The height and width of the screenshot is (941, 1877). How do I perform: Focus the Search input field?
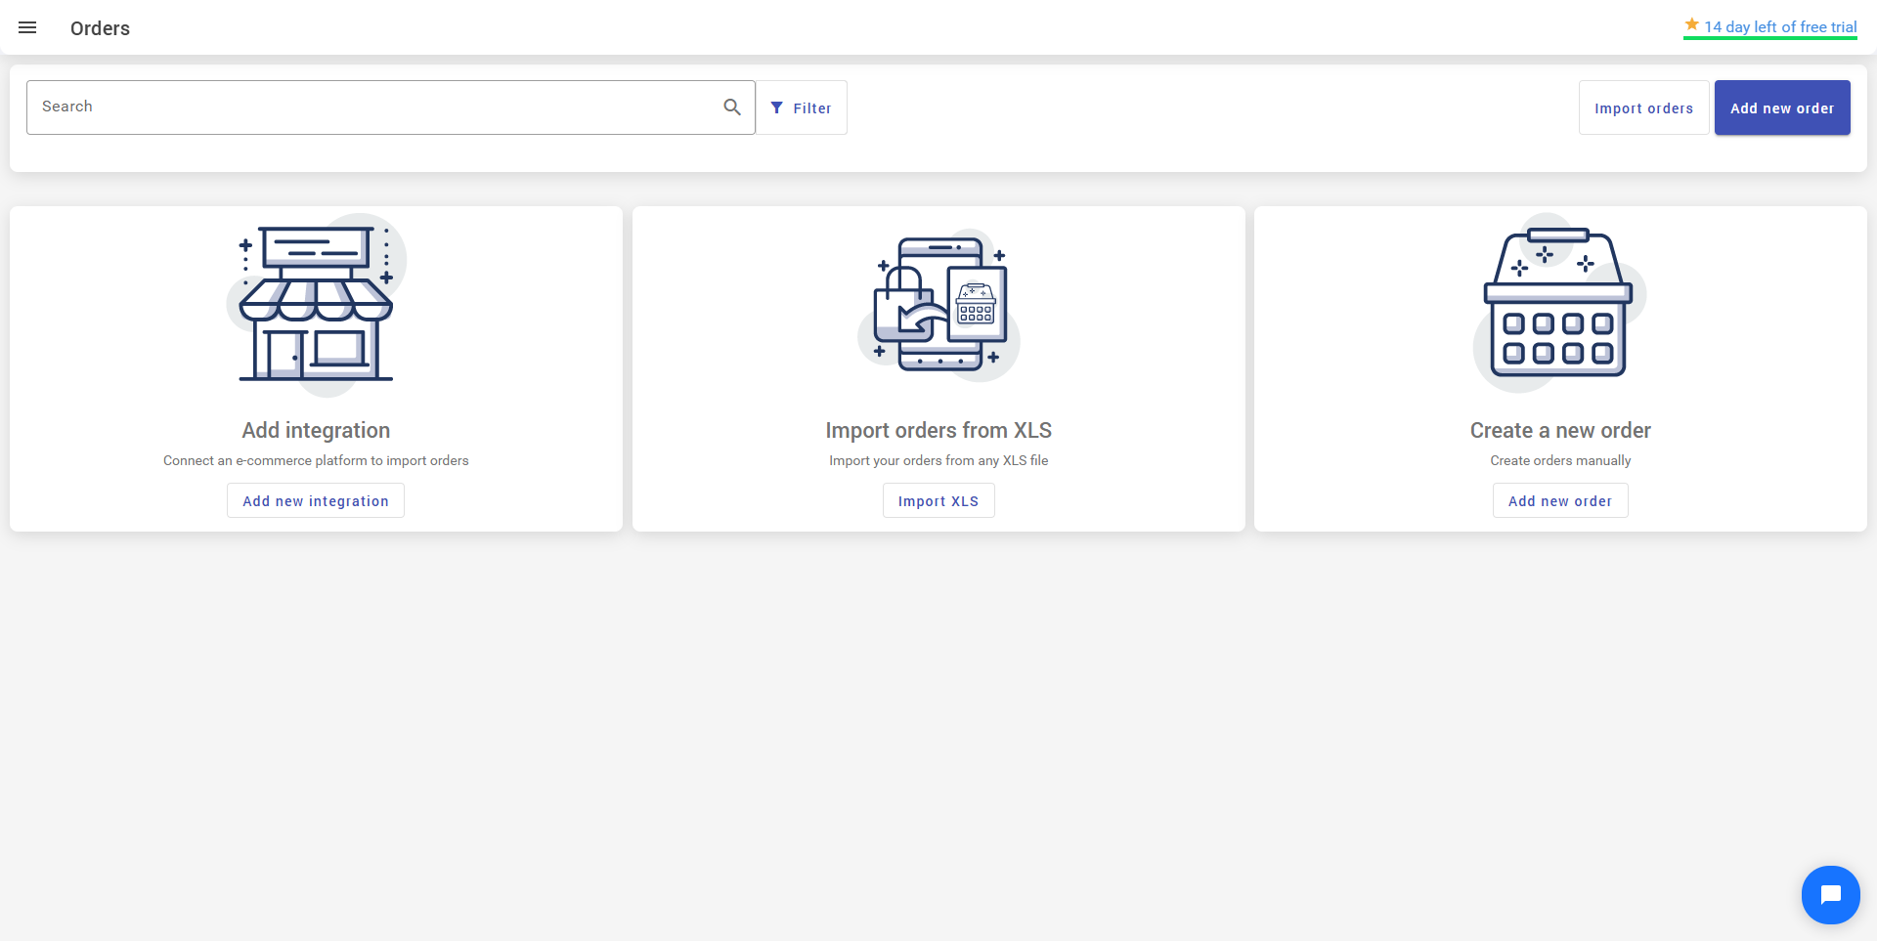coord(371,107)
